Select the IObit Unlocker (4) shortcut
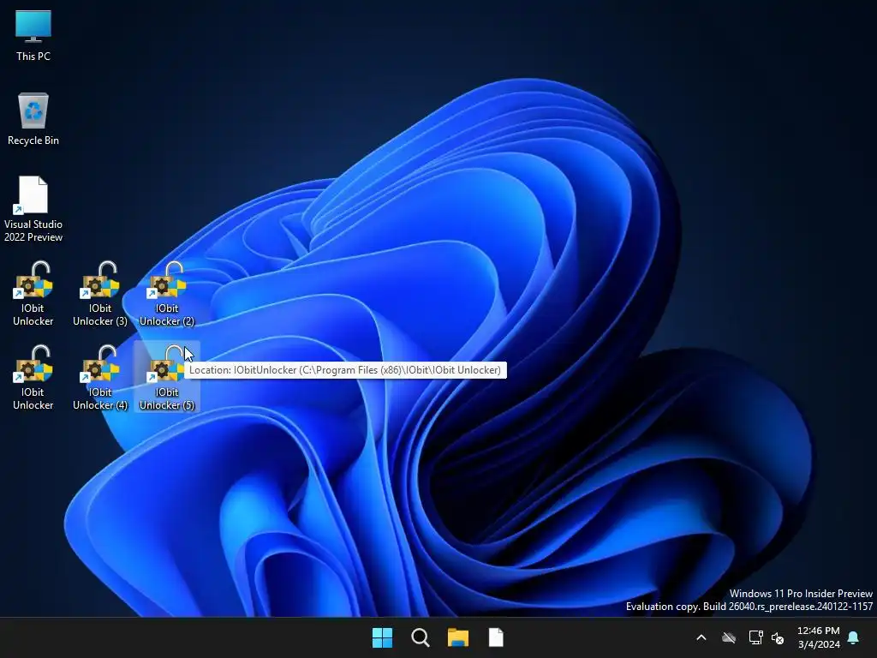Screen dimensions: 877x658 [x=100, y=377]
